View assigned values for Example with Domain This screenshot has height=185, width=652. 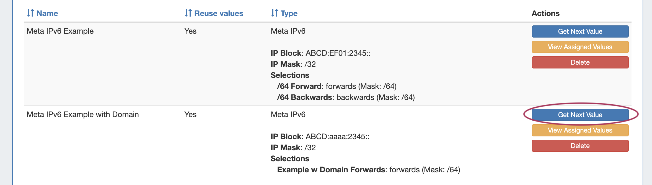580,130
